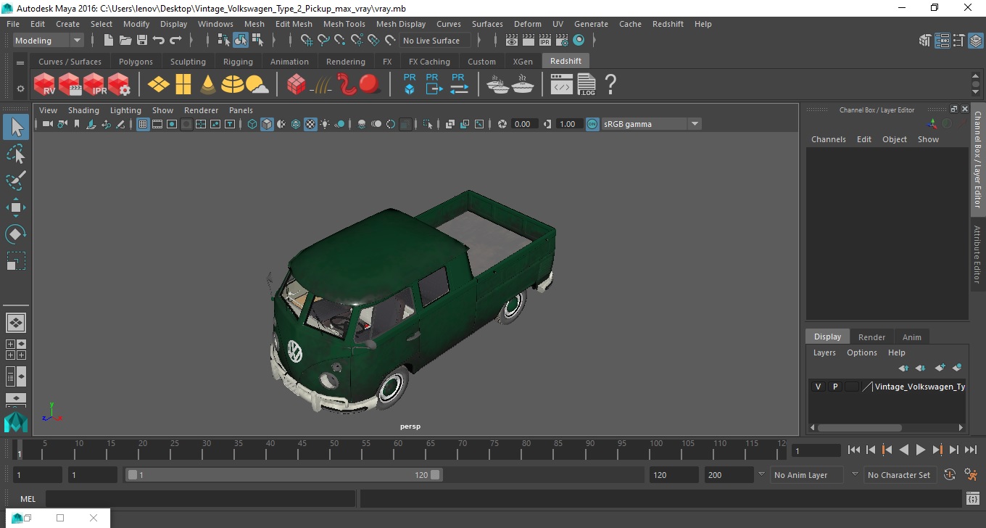Click the Redshift proxy export icon
Screen dimensions: 986x528
coord(434,84)
